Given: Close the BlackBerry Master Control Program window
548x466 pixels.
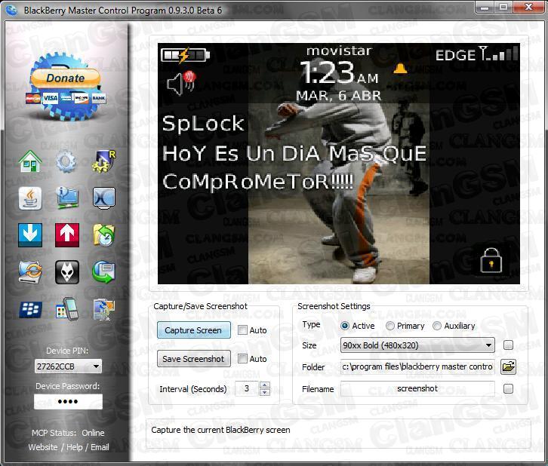Looking at the screenshot, I should 528,7.
